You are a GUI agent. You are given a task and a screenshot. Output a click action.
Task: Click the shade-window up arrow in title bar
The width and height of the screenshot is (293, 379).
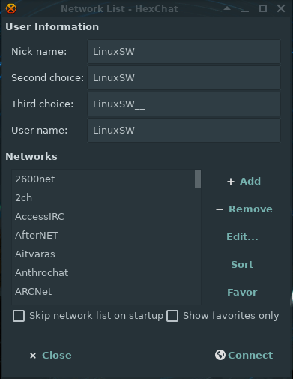click(x=227, y=8)
